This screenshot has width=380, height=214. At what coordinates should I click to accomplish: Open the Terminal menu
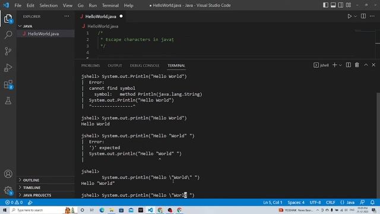(110, 5)
